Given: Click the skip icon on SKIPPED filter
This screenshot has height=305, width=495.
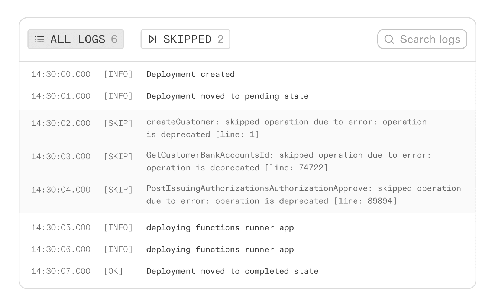Looking at the screenshot, I should [x=153, y=39].
